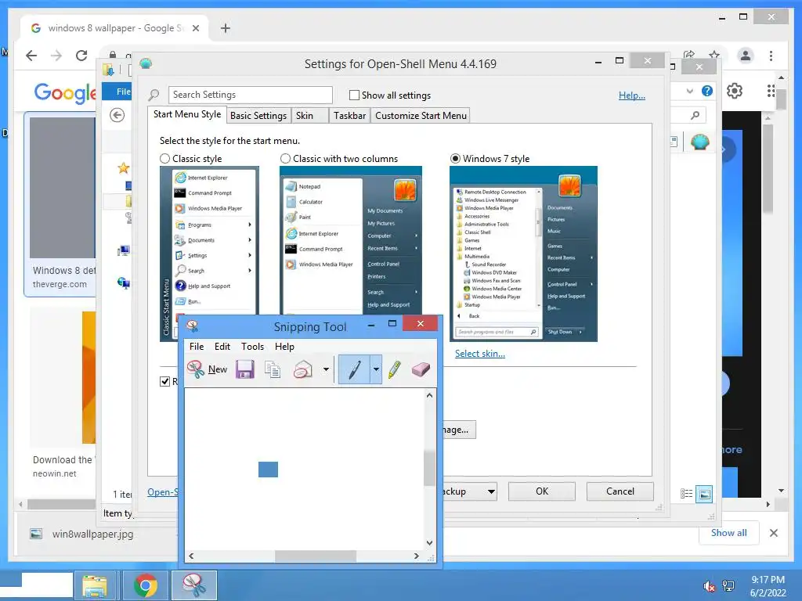Click the Snipping Tool vertical scrollbar thumb

tap(429, 468)
